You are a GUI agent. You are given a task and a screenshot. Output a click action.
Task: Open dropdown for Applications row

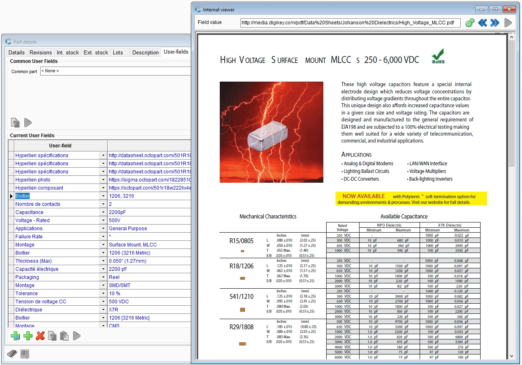(x=103, y=229)
